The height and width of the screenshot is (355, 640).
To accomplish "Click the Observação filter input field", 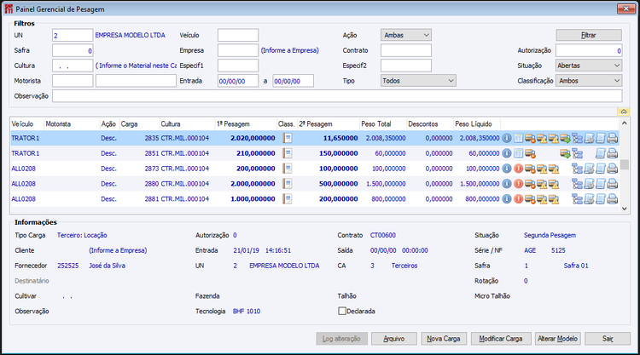I will pyautogui.click(x=337, y=96).
